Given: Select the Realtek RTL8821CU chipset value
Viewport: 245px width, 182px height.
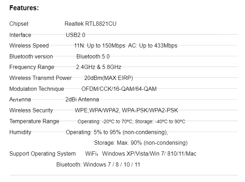Looking at the screenshot, I should click(x=90, y=24).
